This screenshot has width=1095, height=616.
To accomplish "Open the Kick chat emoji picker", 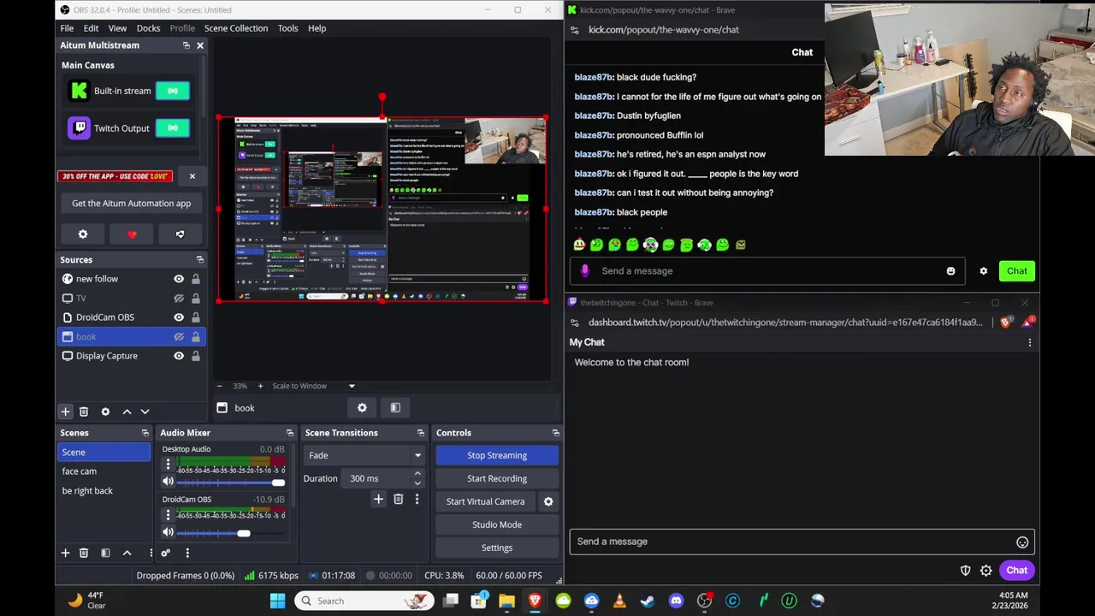I will pyautogui.click(x=950, y=271).
